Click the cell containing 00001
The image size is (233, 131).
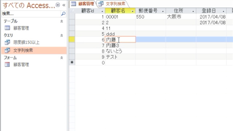pos(120,17)
